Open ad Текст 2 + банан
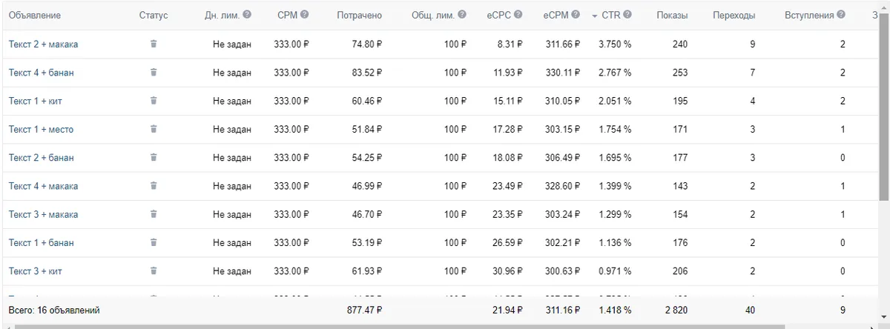 [42, 158]
